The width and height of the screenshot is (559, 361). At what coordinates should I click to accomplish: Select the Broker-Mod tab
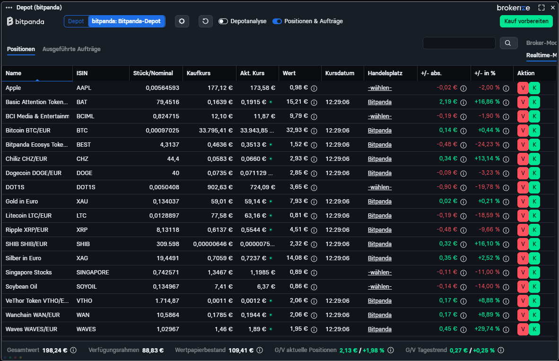(541, 43)
